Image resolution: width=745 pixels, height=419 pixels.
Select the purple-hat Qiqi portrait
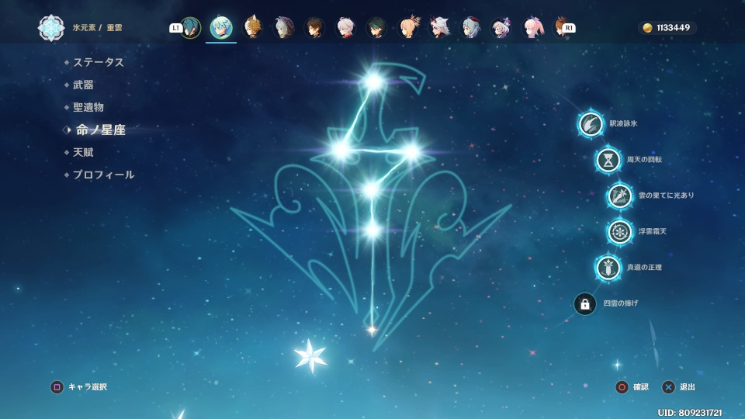501,28
